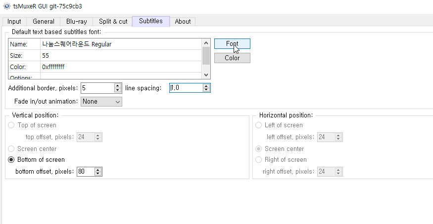Click the Color button
Screen dimensions: 433x224
pyautogui.click(x=232, y=58)
